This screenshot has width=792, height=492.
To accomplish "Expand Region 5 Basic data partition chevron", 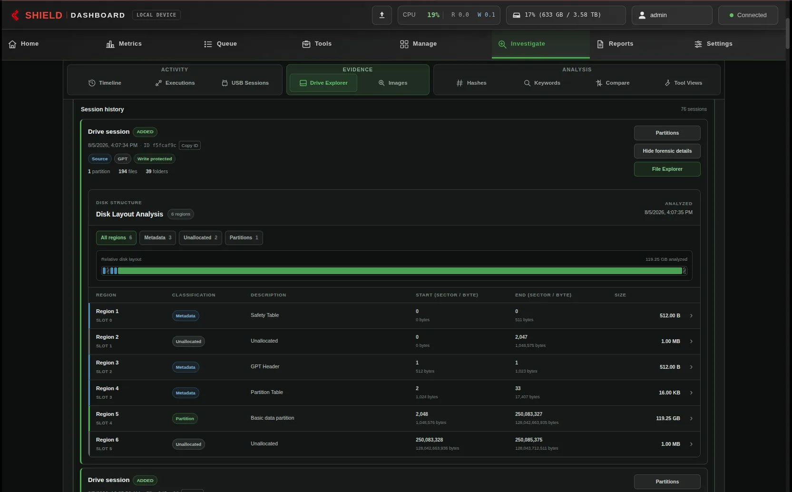I will click(691, 418).
